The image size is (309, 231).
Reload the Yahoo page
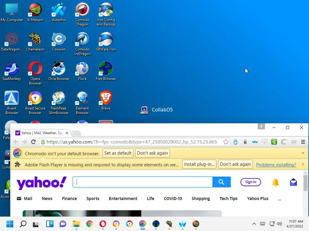[33, 142]
